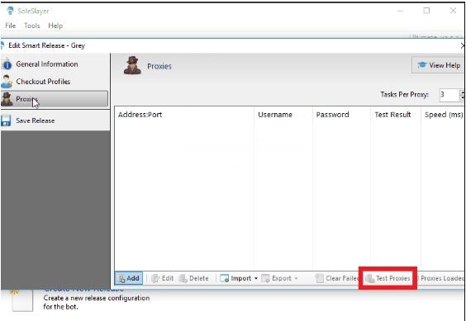
Task: Click the Delete proxy button
Action: click(x=194, y=278)
